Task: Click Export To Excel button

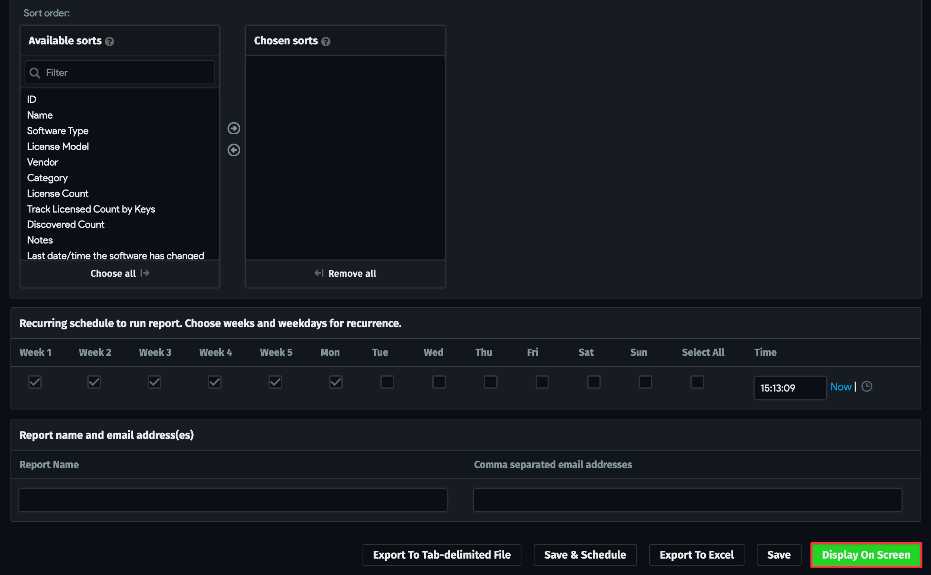Action: (696, 555)
